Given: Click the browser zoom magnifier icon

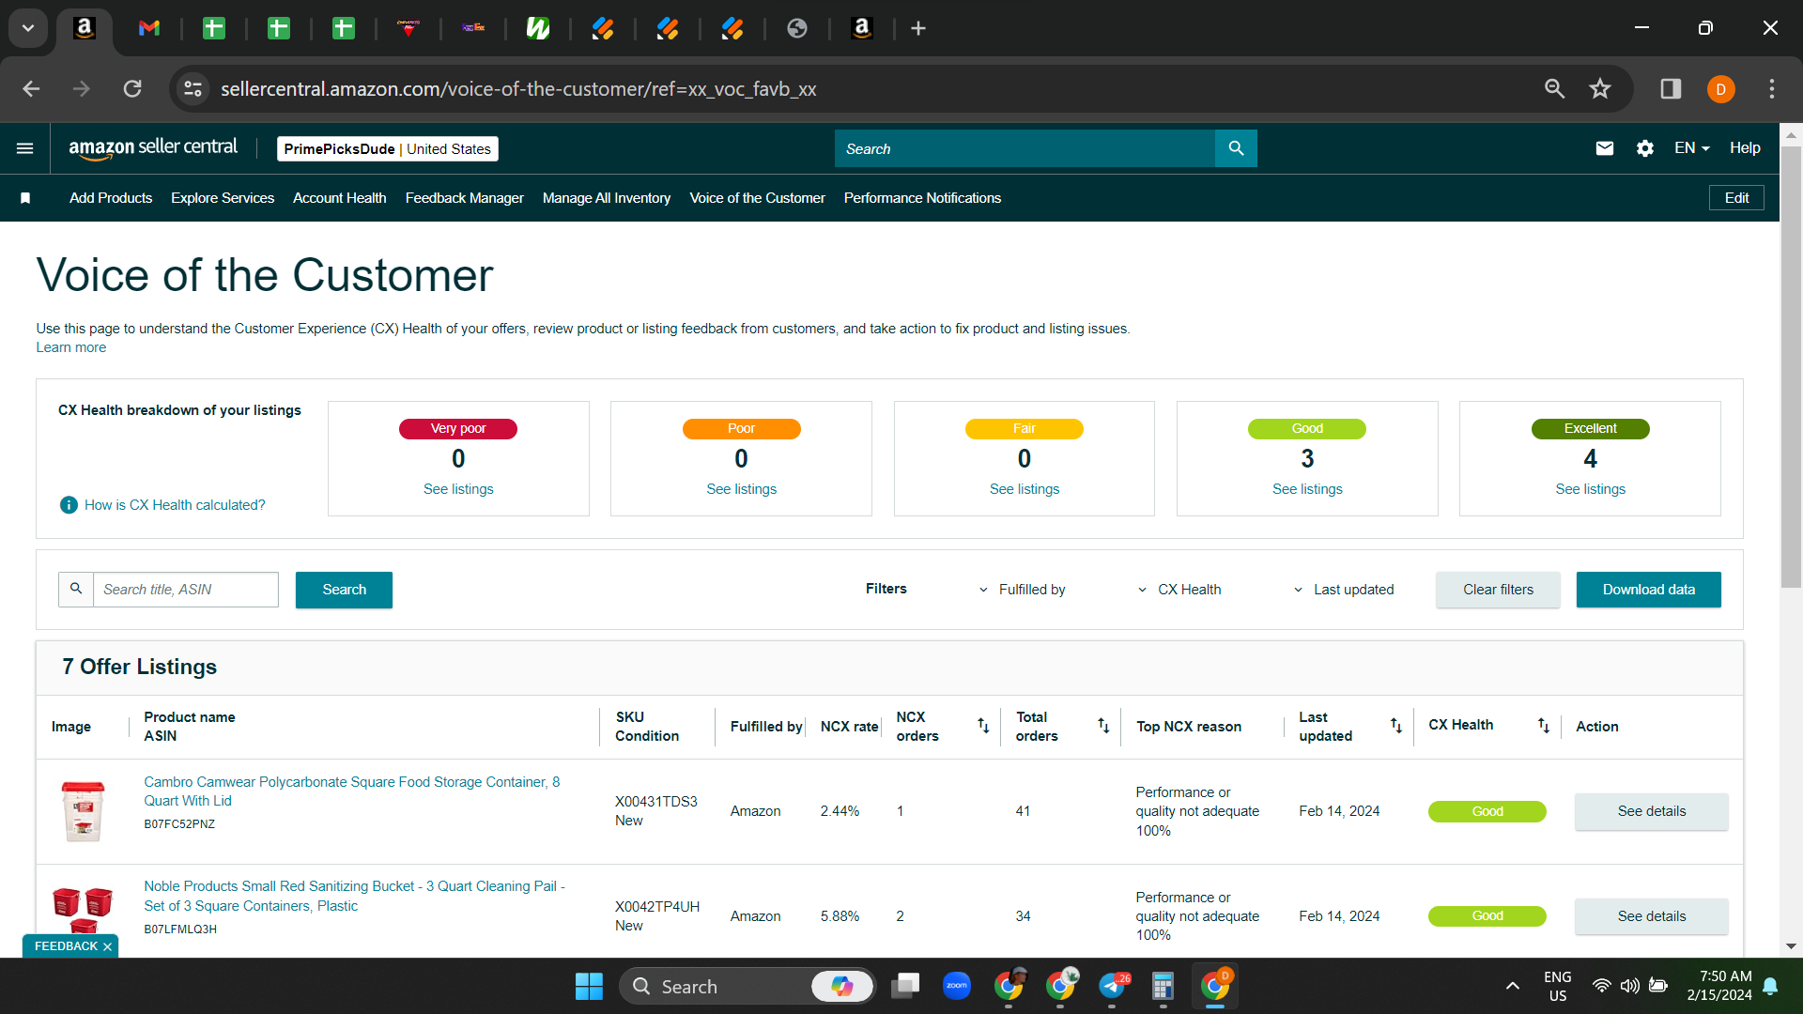Looking at the screenshot, I should click(x=1555, y=89).
